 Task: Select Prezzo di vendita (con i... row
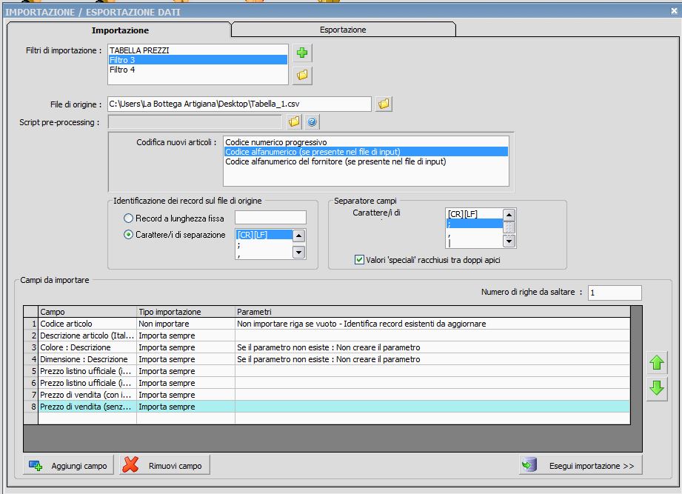pyautogui.click(x=327, y=395)
